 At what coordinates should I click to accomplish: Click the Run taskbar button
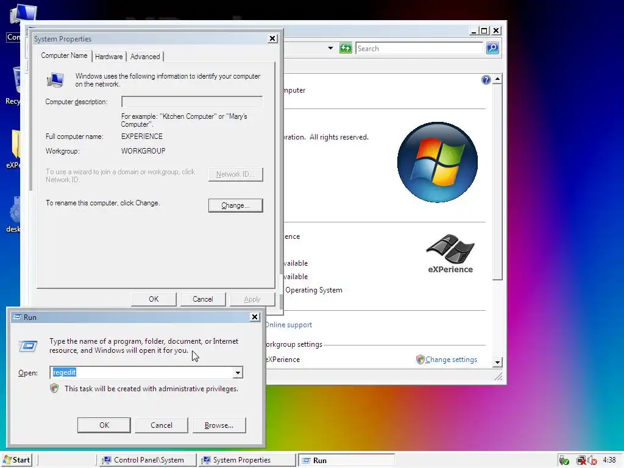(x=346, y=460)
